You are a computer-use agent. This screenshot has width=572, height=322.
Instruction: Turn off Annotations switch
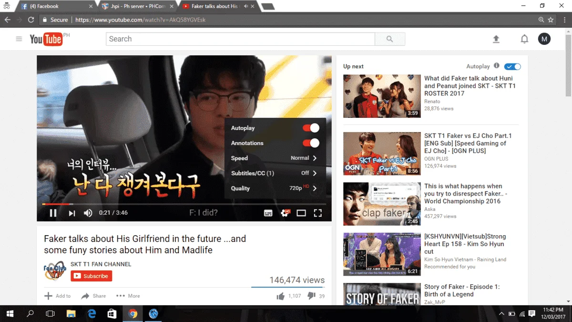pos(311,143)
